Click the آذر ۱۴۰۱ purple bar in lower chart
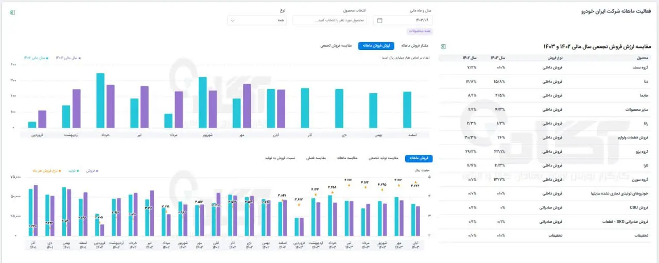Screen dimensions: 659x263 tap(36, 211)
